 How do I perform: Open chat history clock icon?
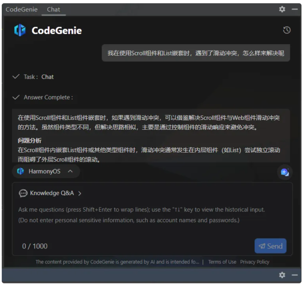[x=287, y=30]
